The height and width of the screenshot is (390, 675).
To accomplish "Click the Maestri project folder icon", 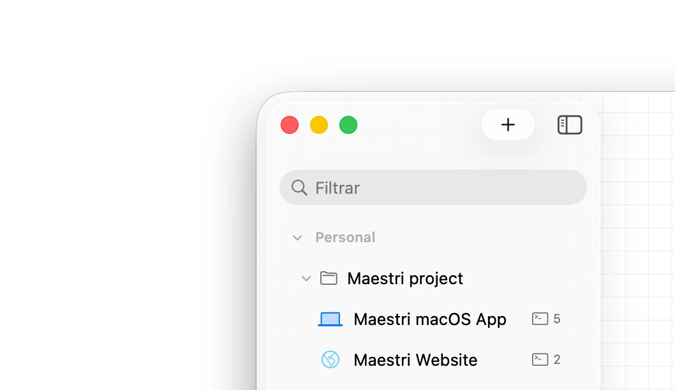I will [329, 278].
